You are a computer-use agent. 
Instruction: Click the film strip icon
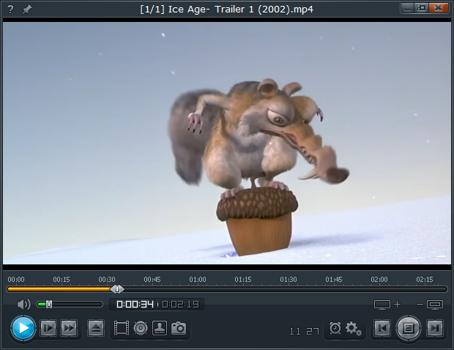122,328
